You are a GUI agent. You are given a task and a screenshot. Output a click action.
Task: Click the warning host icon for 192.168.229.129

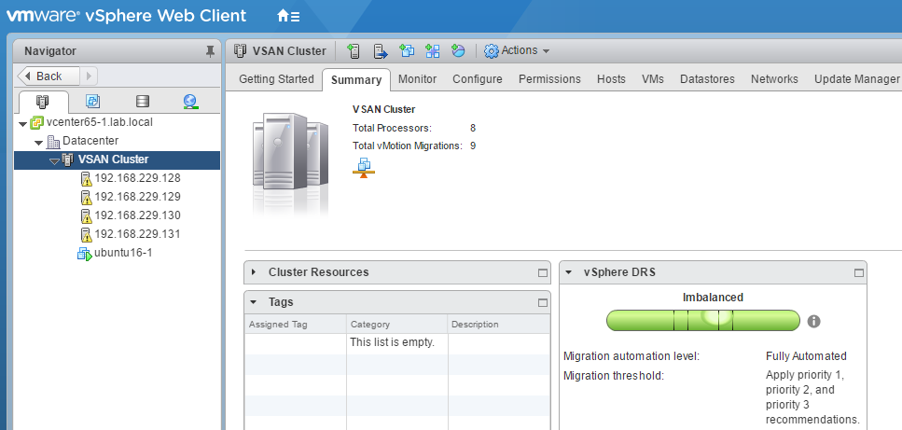click(87, 197)
